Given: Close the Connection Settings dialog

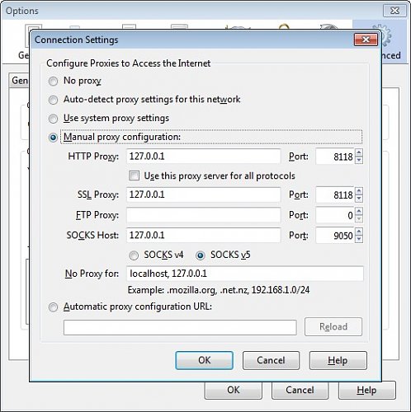Looking at the screenshot, I should pyautogui.click(x=366, y=40).
